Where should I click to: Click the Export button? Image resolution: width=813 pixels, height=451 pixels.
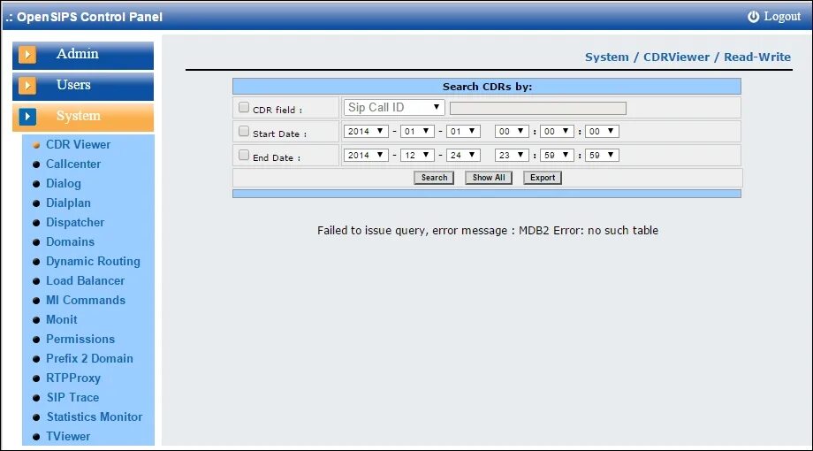(x=543, y=178)
